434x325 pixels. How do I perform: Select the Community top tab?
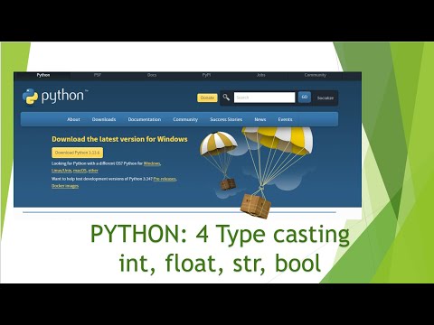click(316, 75)
